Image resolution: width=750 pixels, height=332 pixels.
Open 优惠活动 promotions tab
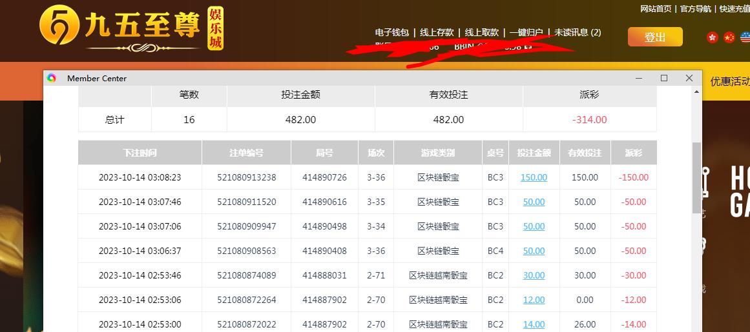[730, 82]
